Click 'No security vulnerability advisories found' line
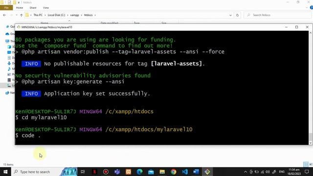Screen dimensions: 313x176 pyautogui.click(x=83, y=76)
